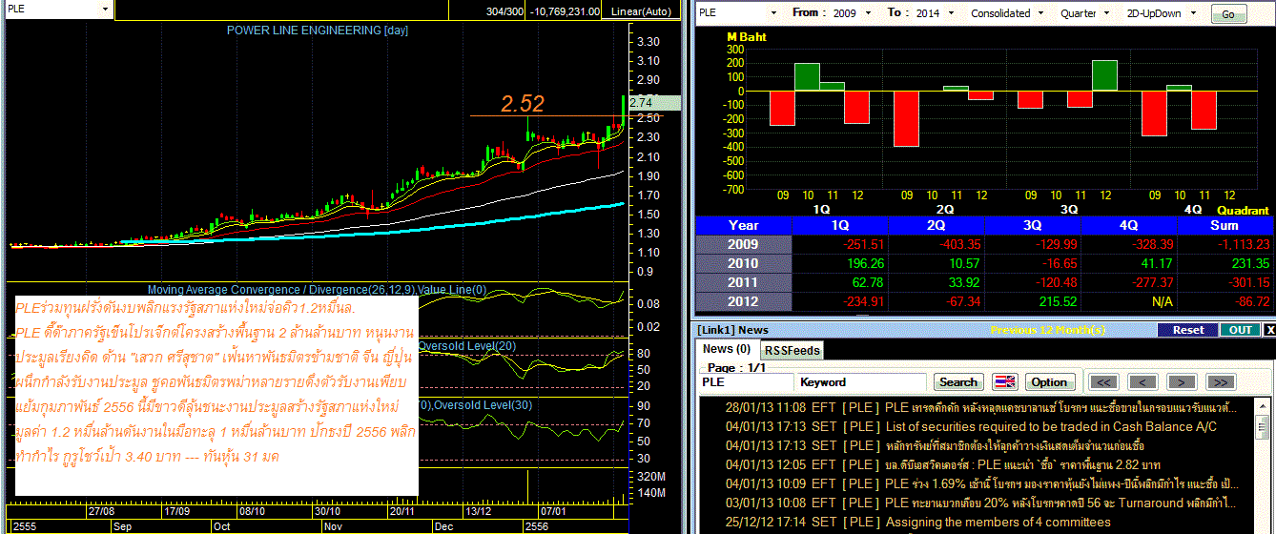Switch to the News (0) tab
The height and width of the screenshot is (534, 1276).
pyautogui.click(x=727, y=349)
